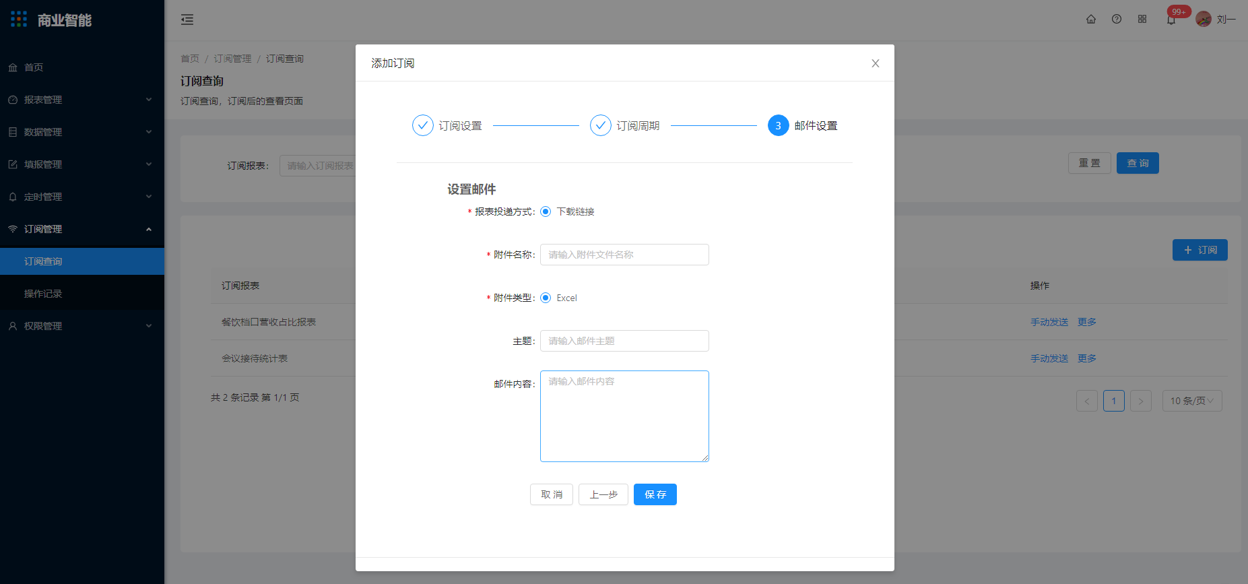
Task: Expand the 权限管理 sidebar menu
Action: point(82,326)
